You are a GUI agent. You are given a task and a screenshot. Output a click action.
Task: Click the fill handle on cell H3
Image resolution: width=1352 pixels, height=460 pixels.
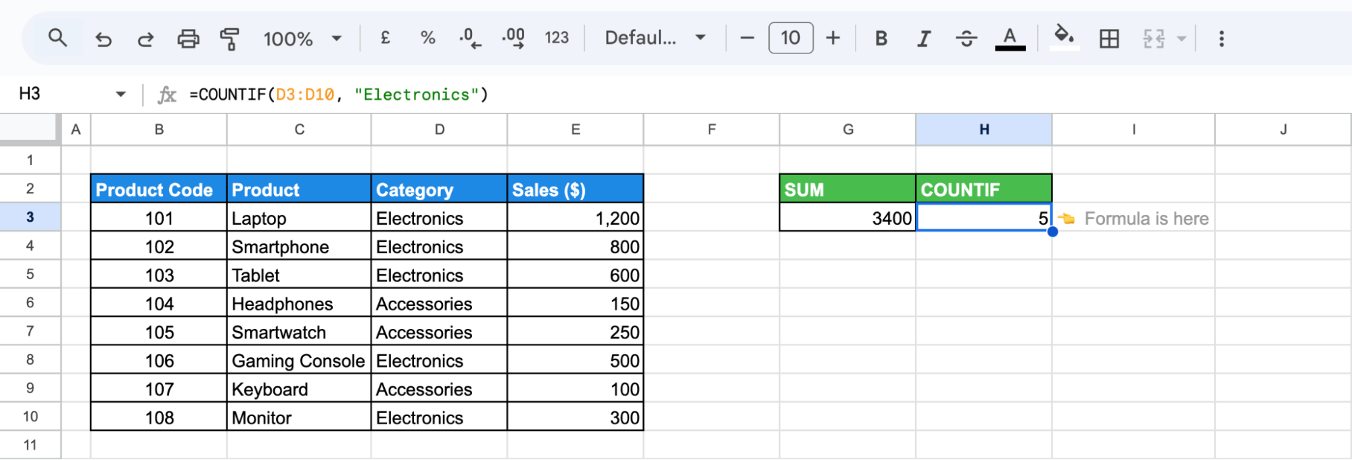click(1052, 232)
